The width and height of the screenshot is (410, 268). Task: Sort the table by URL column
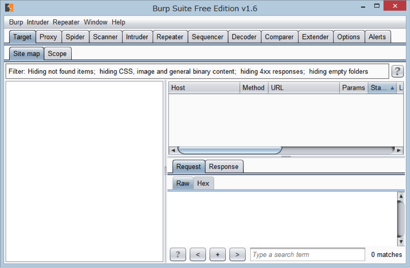tap(304, 88)
